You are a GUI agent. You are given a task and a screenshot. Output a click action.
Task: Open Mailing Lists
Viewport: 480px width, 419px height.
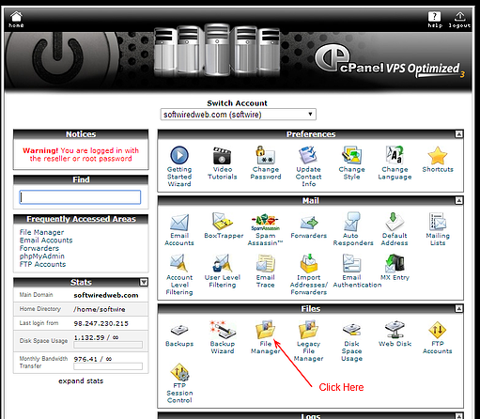point(438,222)
